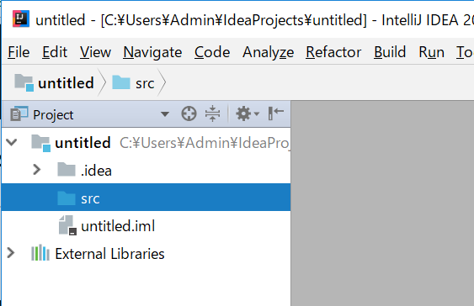474x306 pixels.
Task: Open the Project view dropdown arrow
Action: pos(165,114)
